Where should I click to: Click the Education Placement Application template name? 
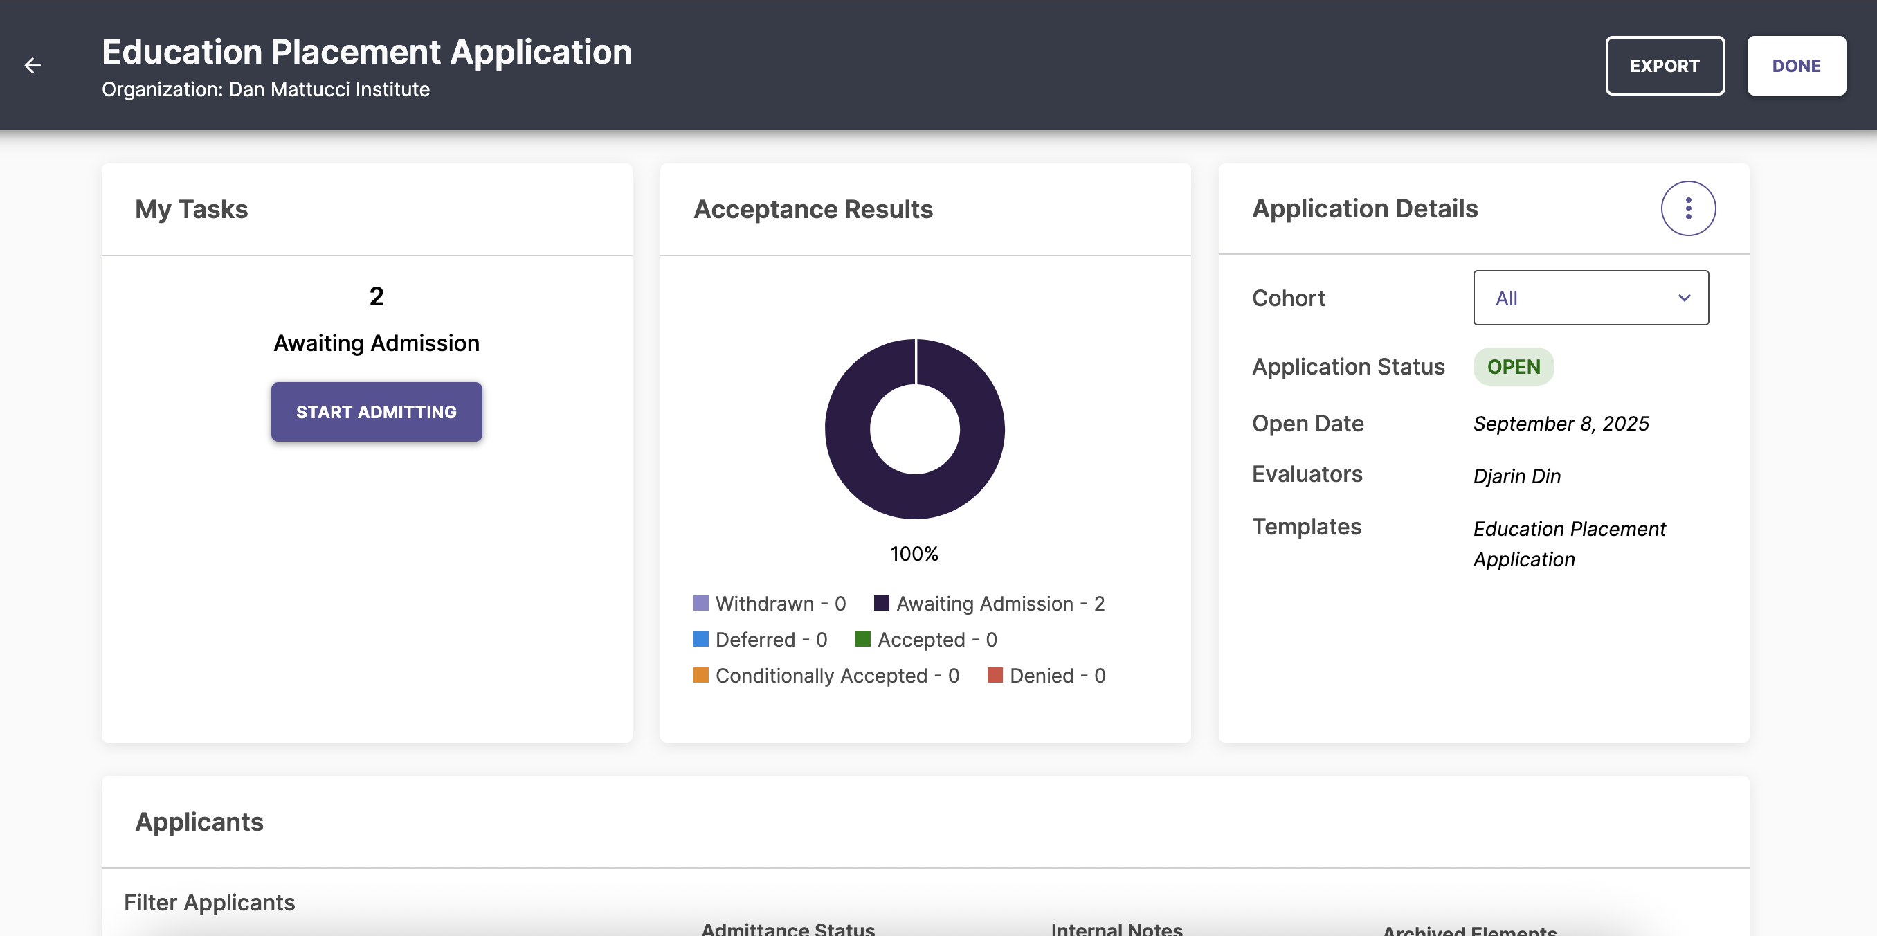(1569, 544)
